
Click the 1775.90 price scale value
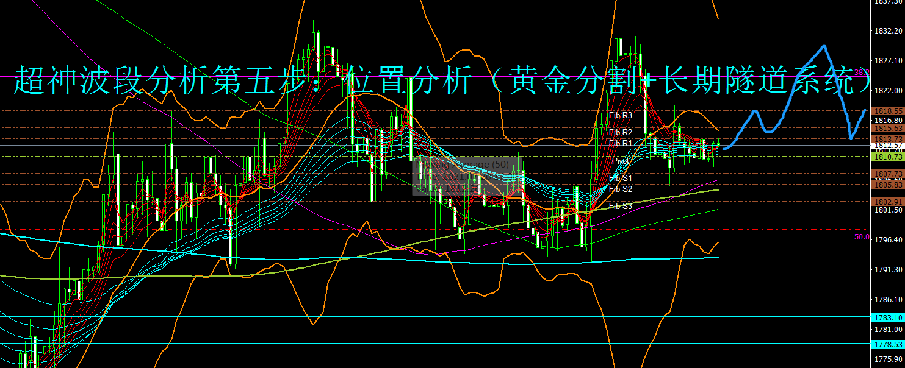click(x=889, y=359)
